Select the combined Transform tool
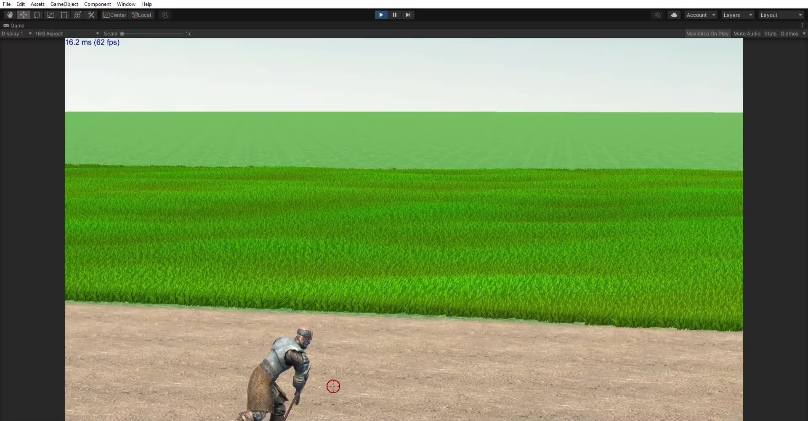The image size is (808, 421). pyautogui.click(x=77, y=15)
